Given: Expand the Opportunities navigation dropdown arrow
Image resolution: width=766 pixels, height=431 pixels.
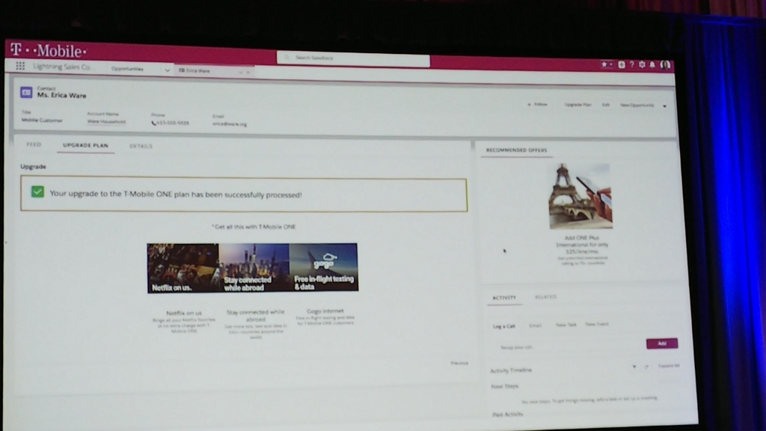Looking at the screenshot, I should 167,70.
